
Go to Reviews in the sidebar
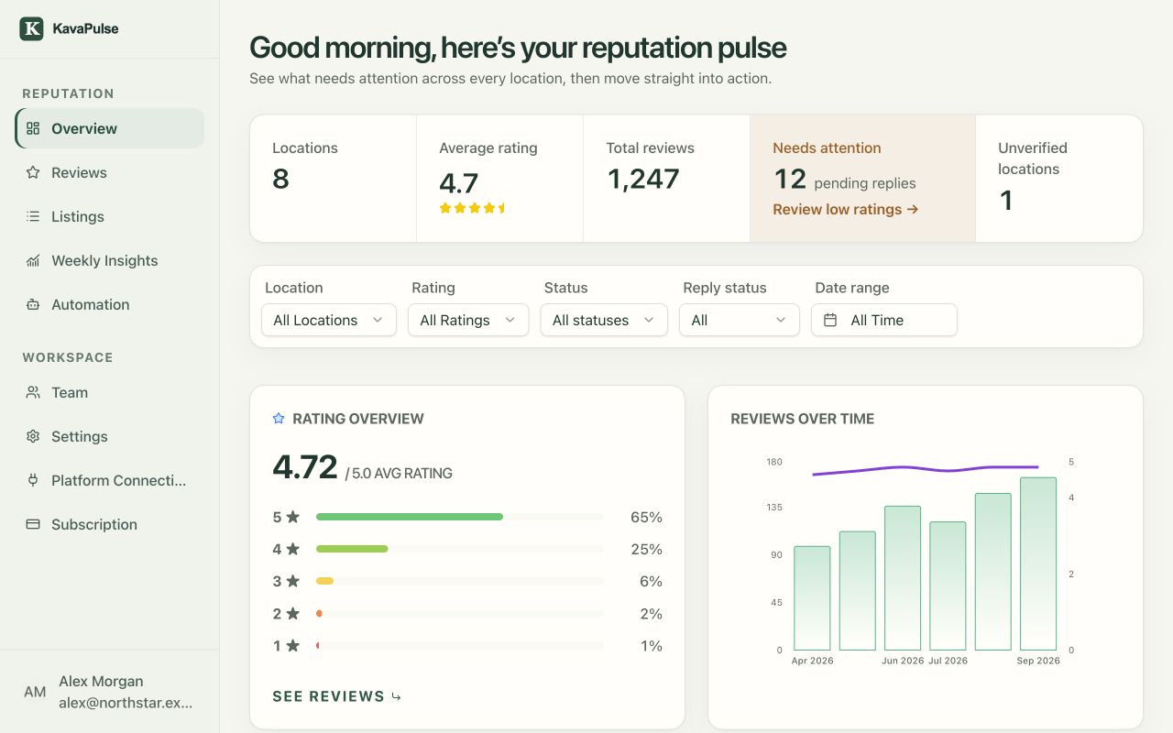tap(110, 172)
